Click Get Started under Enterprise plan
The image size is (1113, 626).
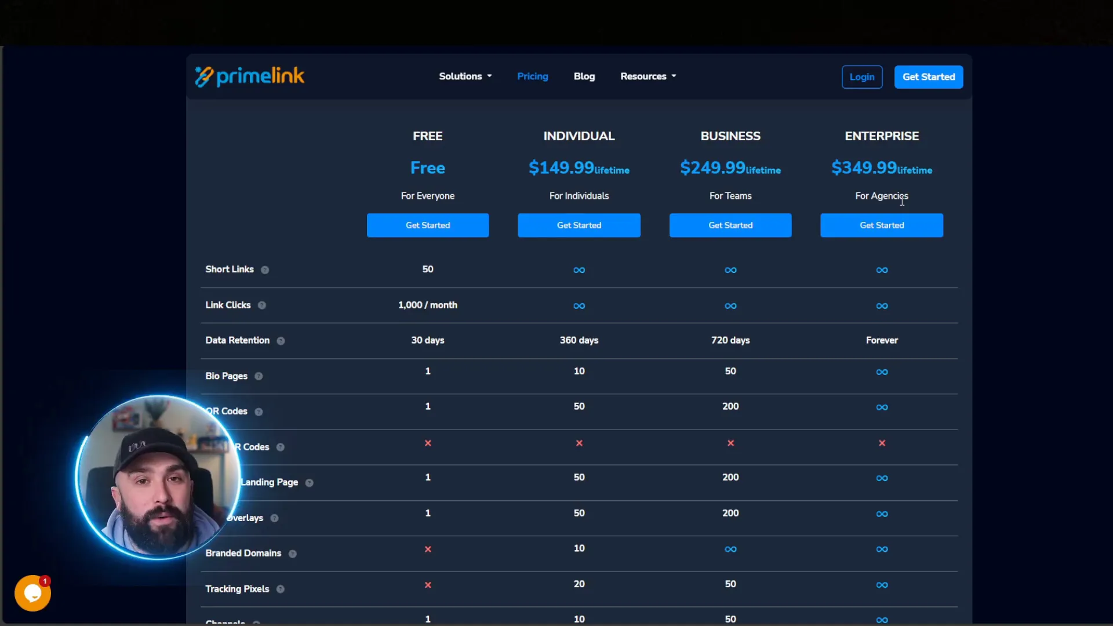882,225
